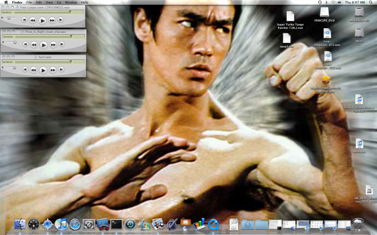Open Dashboard from the Dock
The height and width of the screenshot is (235, 377).
[34, 224]
